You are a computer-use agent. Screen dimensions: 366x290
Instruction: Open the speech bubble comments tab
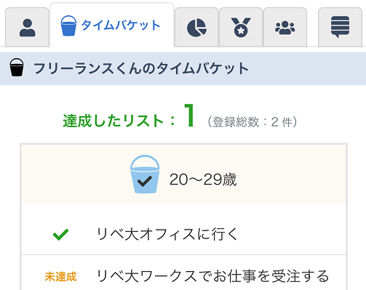pos(340,28)
